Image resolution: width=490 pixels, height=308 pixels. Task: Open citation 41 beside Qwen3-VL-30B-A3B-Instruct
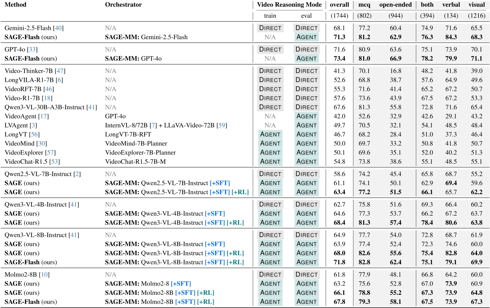92,107
